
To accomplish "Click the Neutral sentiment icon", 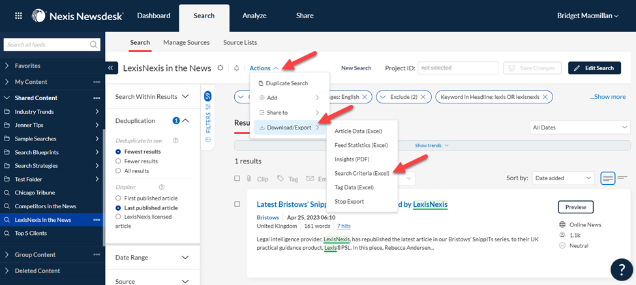I will click(x=562, y=245).
